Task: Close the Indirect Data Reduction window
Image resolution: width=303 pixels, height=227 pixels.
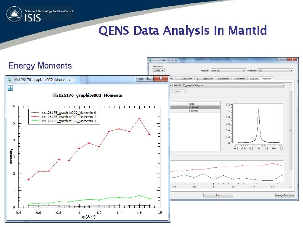Action: coord(293,59)
